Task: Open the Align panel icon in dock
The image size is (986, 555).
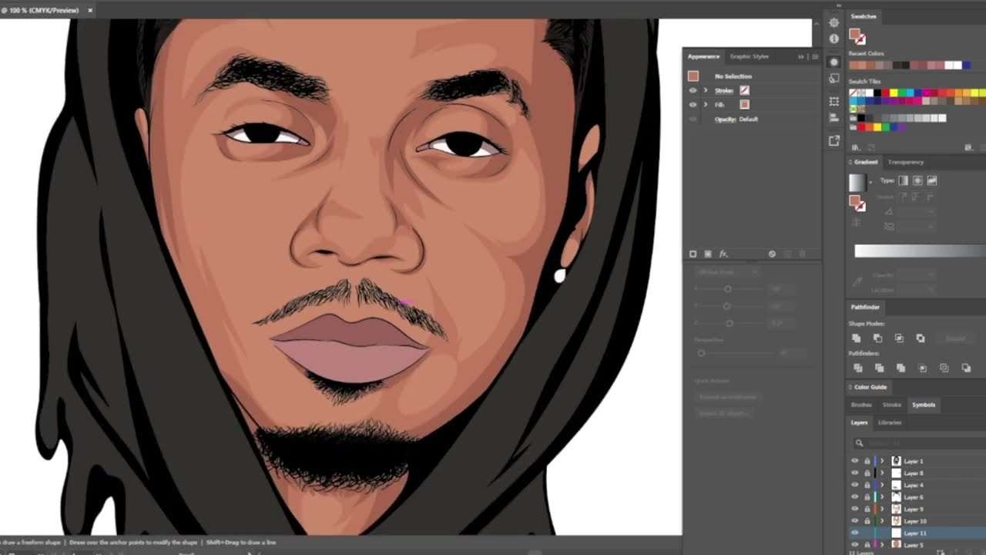Action: click(834, 118)
